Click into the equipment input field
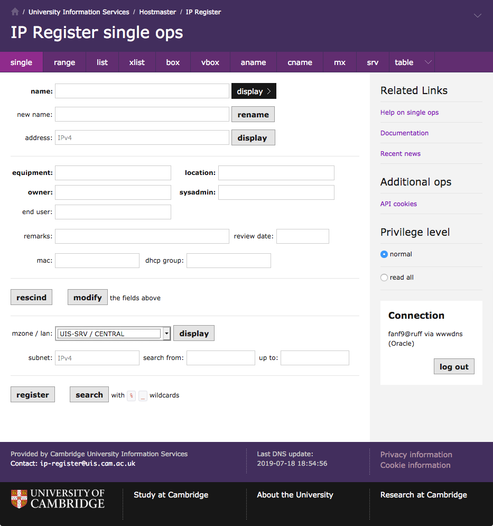 tap(113, 173)
